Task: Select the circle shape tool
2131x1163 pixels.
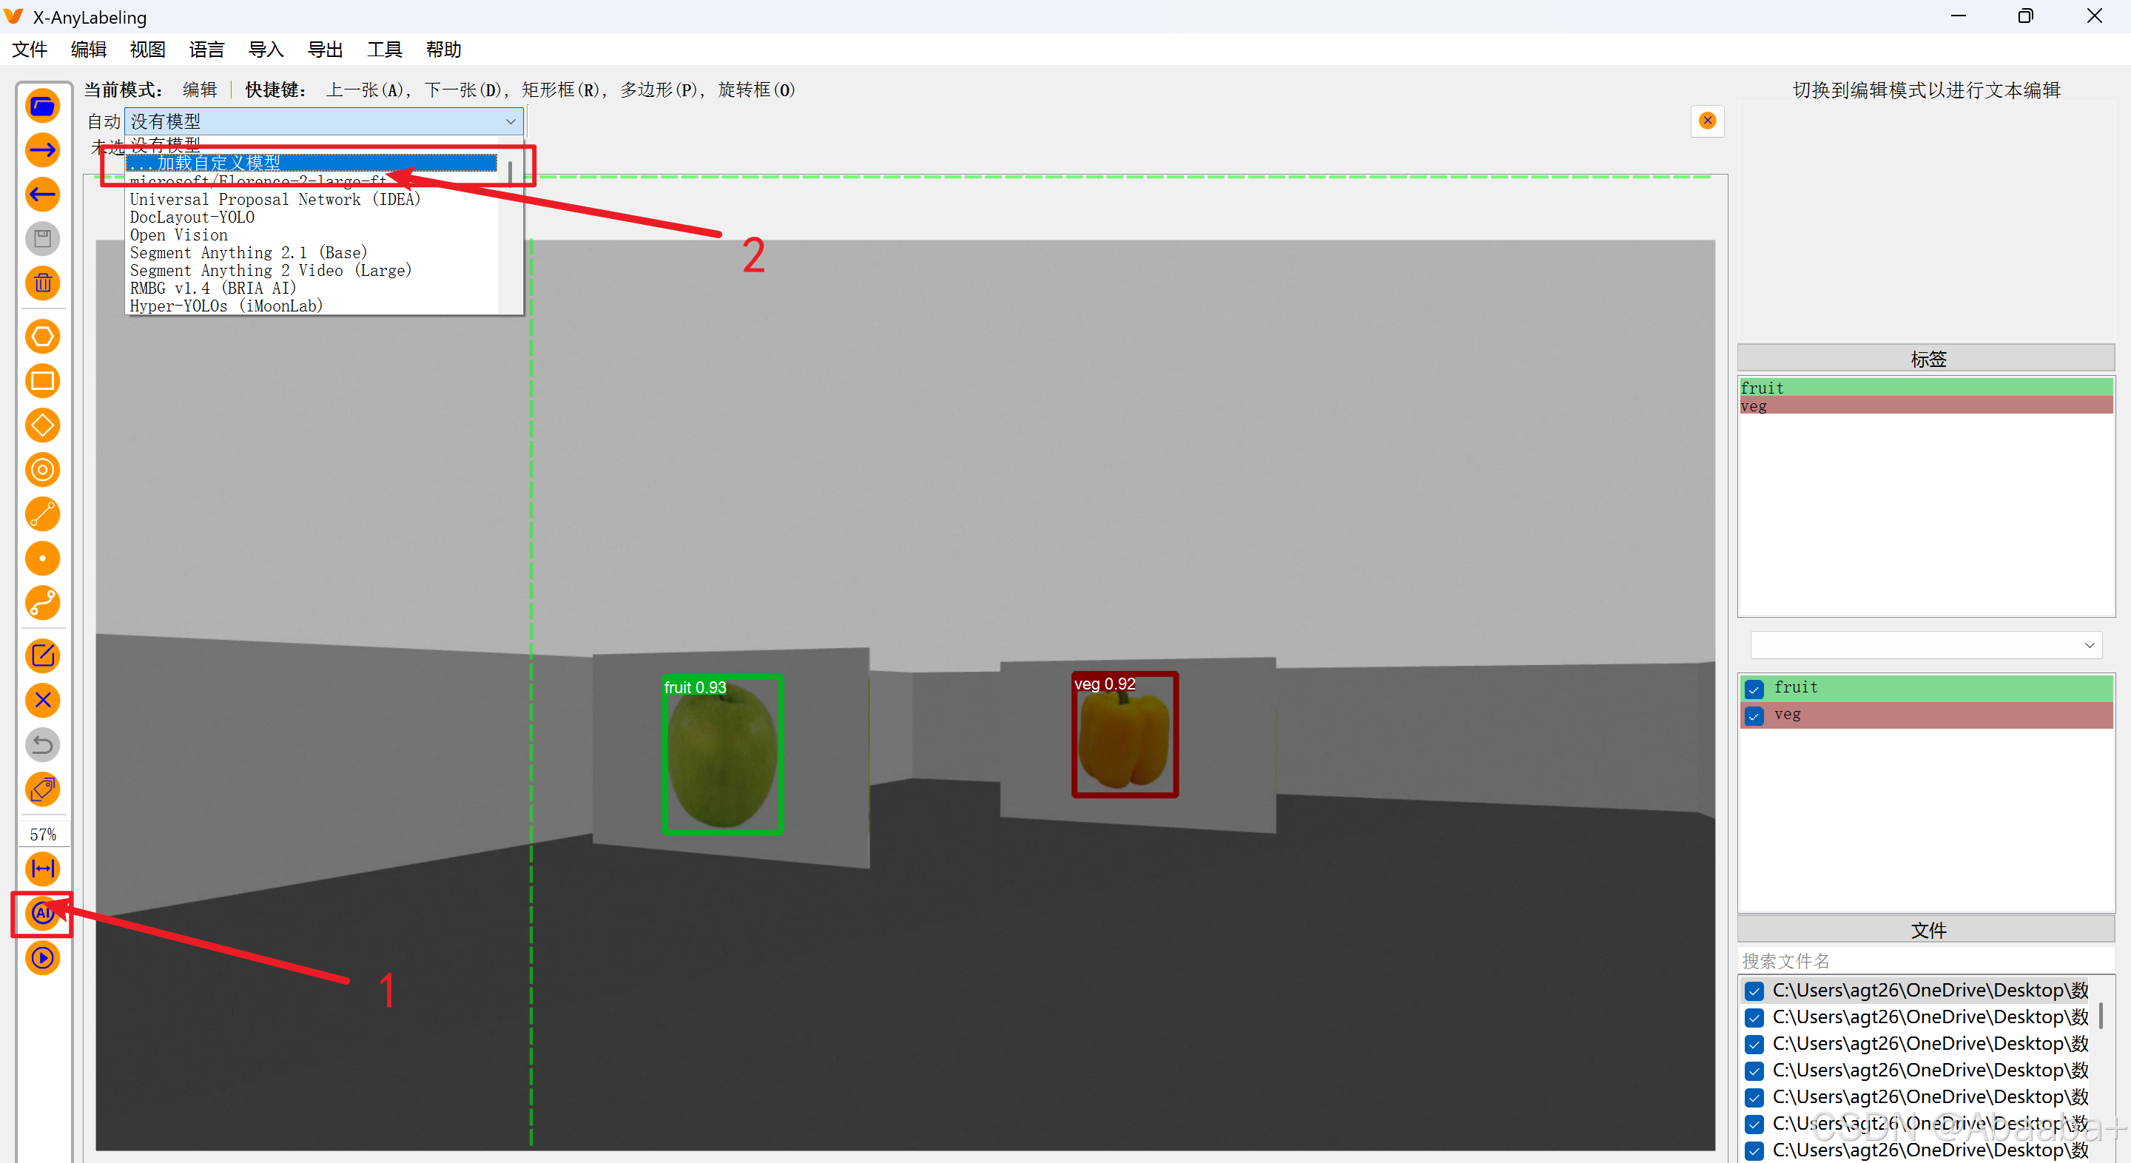Action: point(42,470)
